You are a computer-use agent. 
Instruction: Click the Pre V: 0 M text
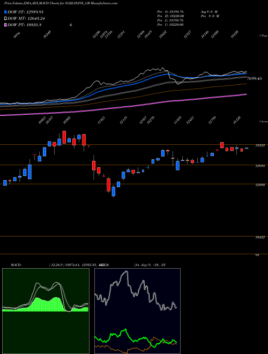211,16
